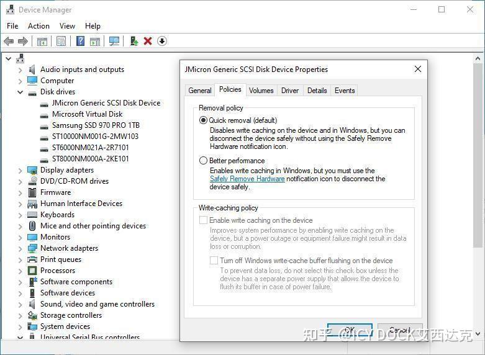Click the Disk drives category icon

[32, 92]
